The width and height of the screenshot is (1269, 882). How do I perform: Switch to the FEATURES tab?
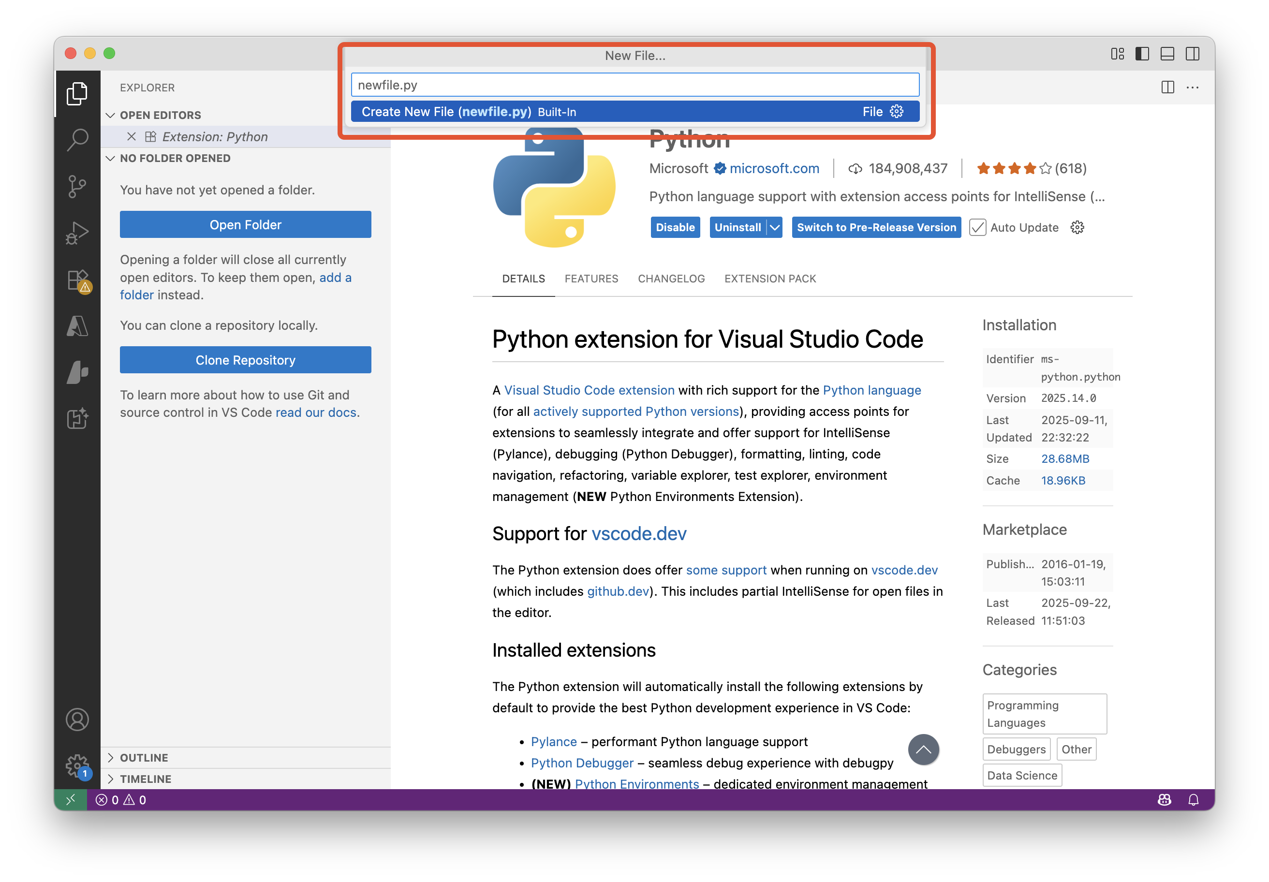tap(591, 279)
